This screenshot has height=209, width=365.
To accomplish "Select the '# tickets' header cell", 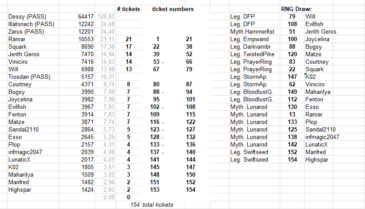I will click(128, 9).
